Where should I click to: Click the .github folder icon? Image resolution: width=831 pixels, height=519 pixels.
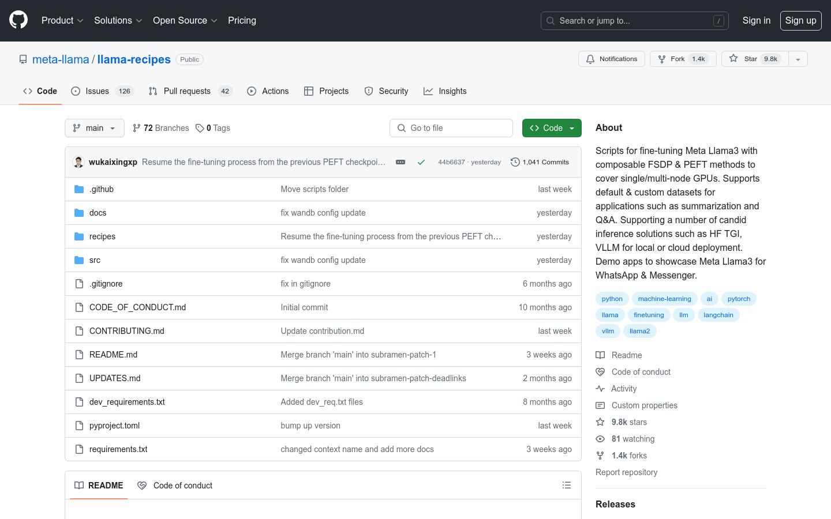pos(79,189)
